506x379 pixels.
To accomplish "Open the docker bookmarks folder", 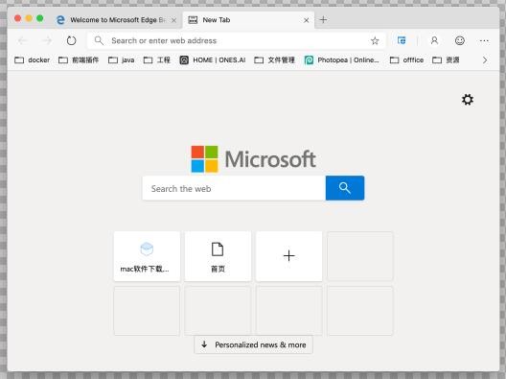I will tap(33, 60).
